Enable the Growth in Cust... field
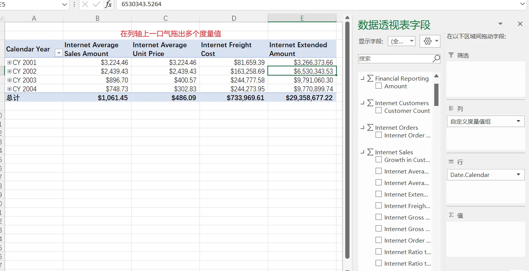529x271 pixels. click(x=379, y=160)
